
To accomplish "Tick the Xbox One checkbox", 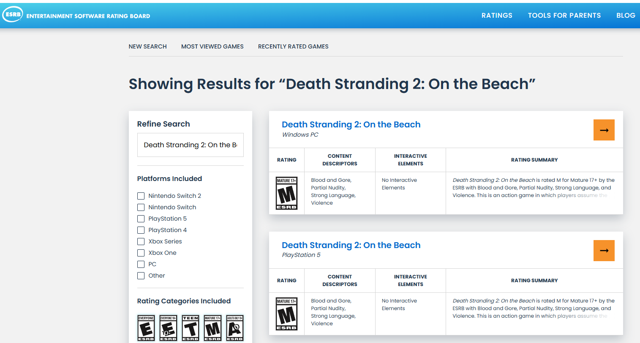I will pos(141,253).
